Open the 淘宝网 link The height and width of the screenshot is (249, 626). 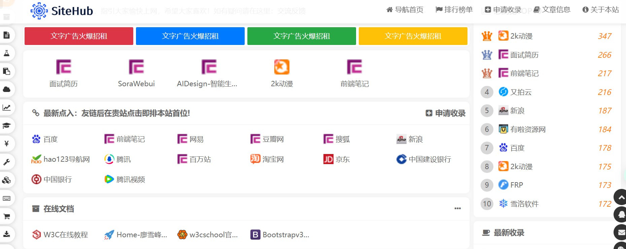(x=267, y=159)
